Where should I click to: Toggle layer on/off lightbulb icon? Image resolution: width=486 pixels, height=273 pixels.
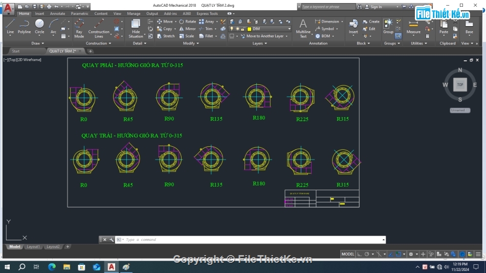pyautogui.click(x=232, y=29)
